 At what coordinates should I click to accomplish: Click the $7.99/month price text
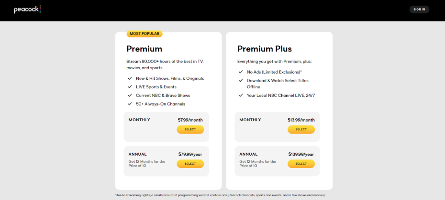tap(190, 120)
